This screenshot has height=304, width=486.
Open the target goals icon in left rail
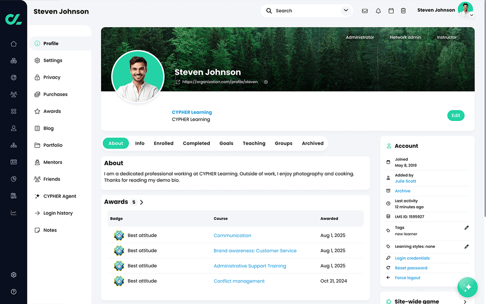click(13, 78)
